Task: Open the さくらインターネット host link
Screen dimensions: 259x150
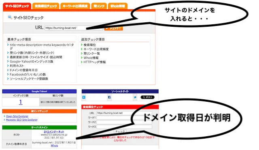Action: (54, 132)
